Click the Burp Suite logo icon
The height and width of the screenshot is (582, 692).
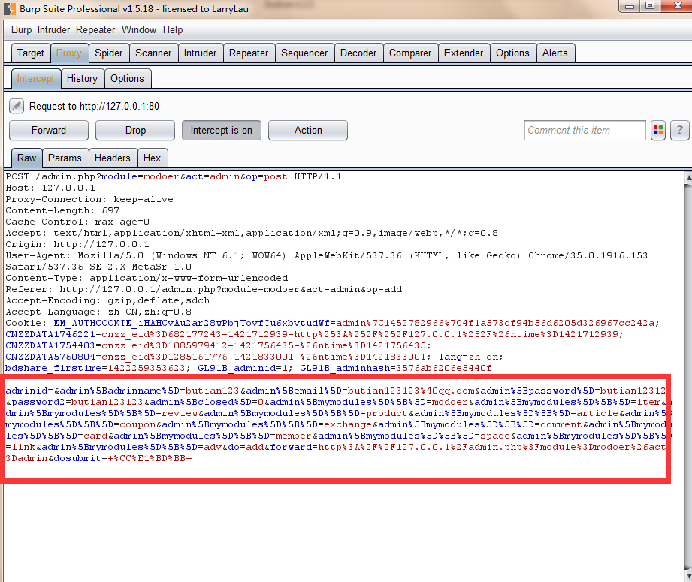click(9, 9)
